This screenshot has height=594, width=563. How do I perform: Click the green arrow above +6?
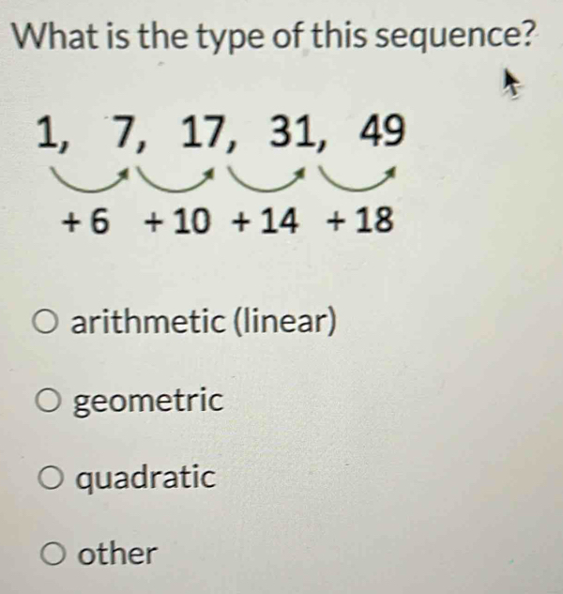tap(90, 179)
